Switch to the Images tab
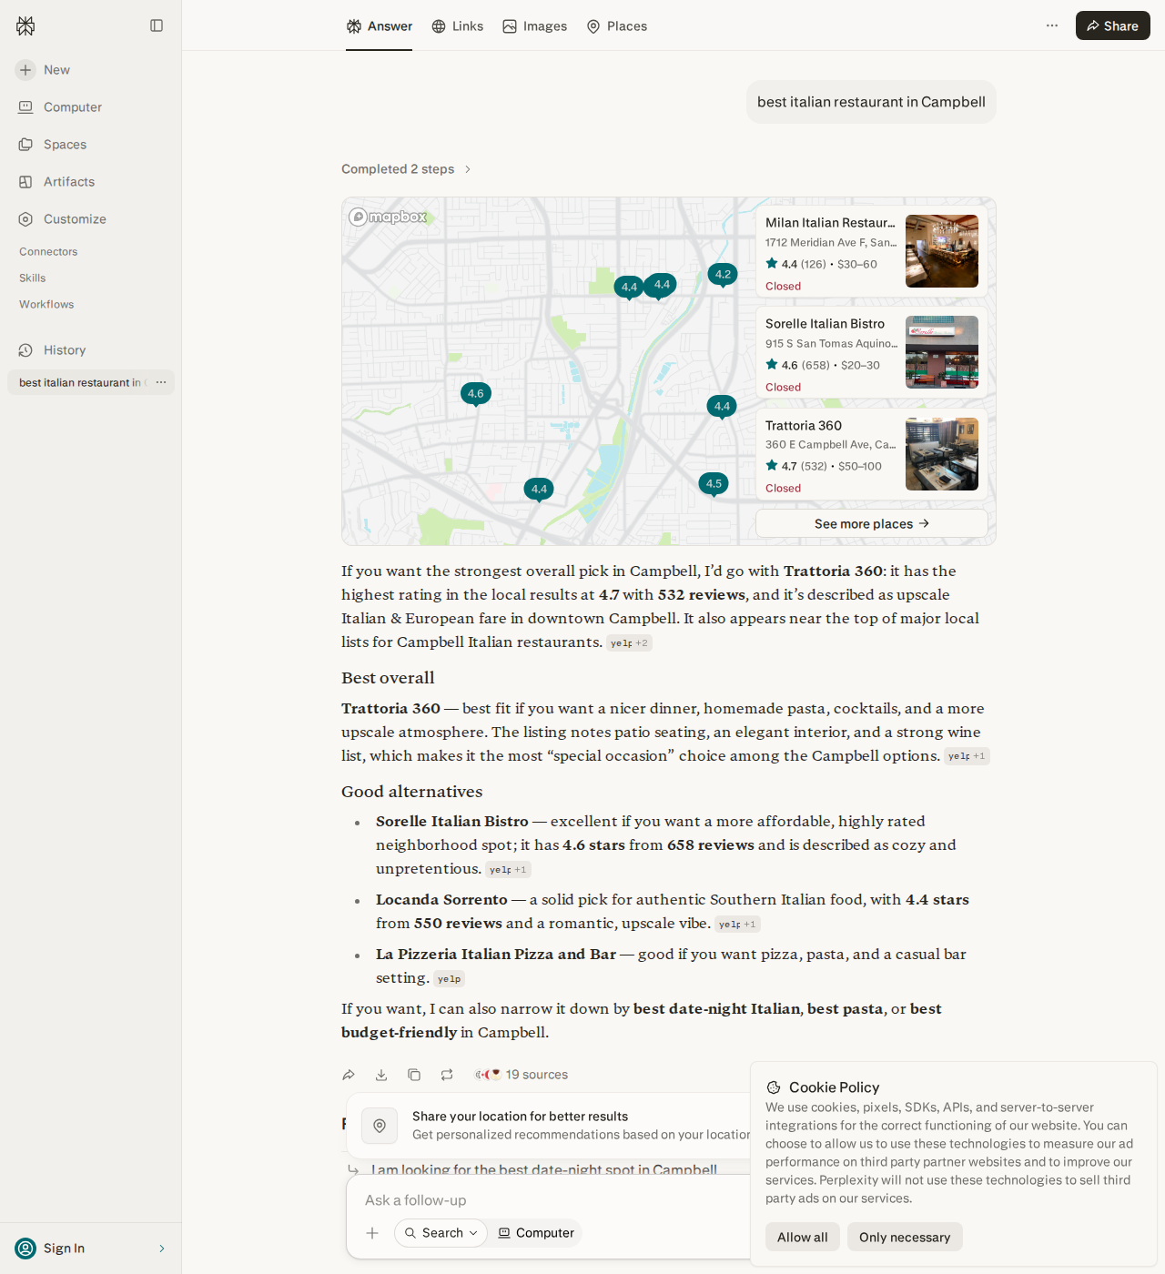This screenshot has width=1165, height=1274. 535,26
